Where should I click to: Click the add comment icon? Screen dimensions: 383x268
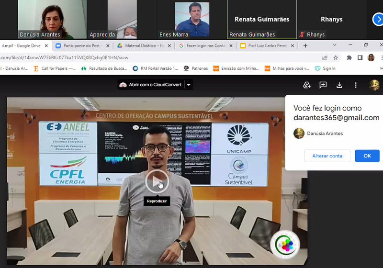[x=323, y=85]
